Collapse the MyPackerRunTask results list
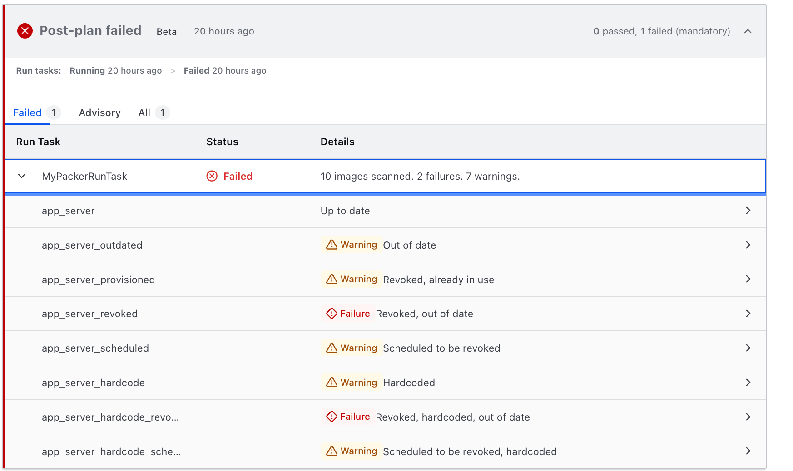This screenshot has height=471, width=793. (21, 176)
